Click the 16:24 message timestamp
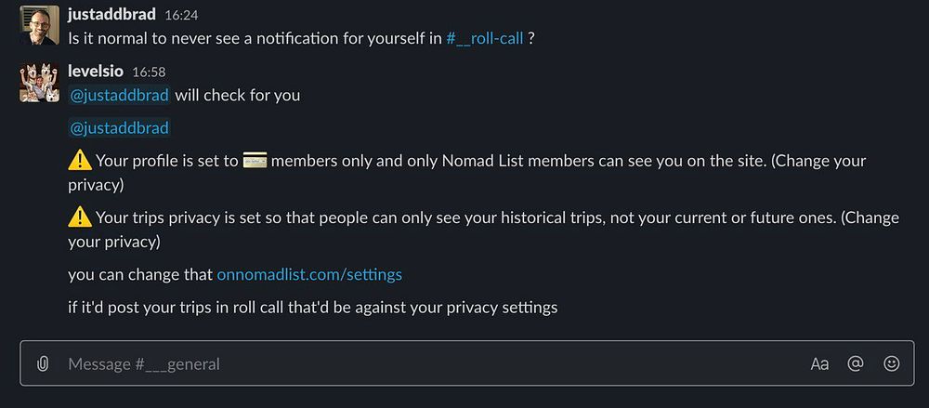 [x=181, y=16]
